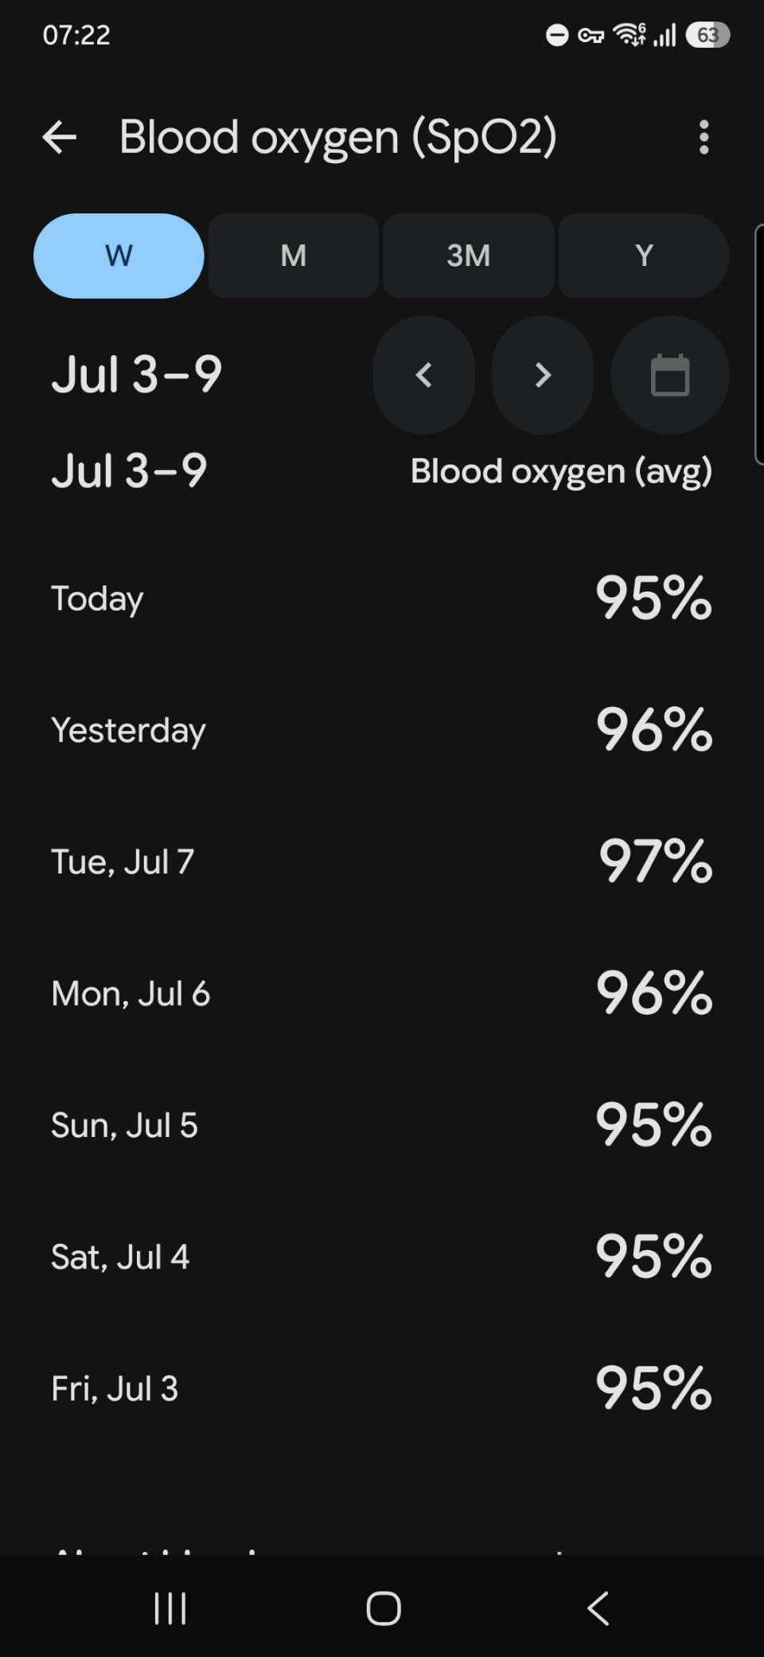Open the Tue, Jul 7 entry
The image size is (764, 1657).
tap(382, 862)
